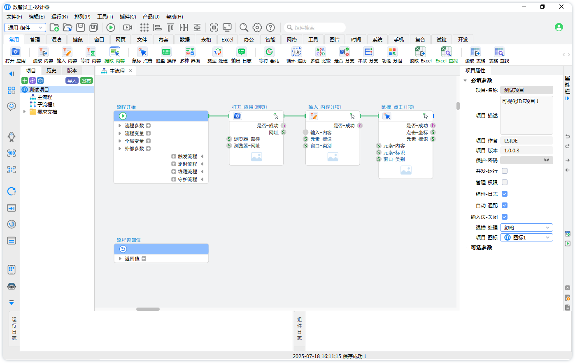Click the green 发布 button
The image size is (575, 363).
click(x=86, y=80)
